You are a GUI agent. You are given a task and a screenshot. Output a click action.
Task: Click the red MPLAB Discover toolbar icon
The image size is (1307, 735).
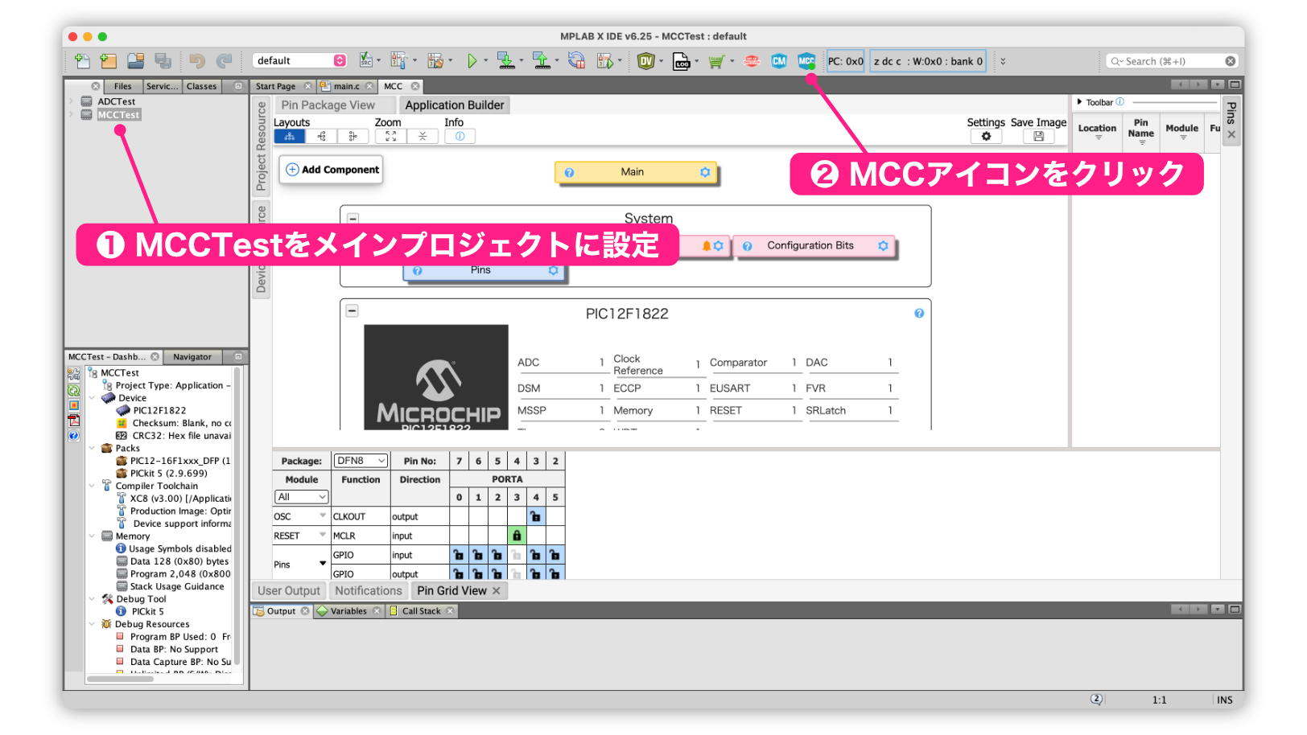pyautogui.click(x=752, y=61)
